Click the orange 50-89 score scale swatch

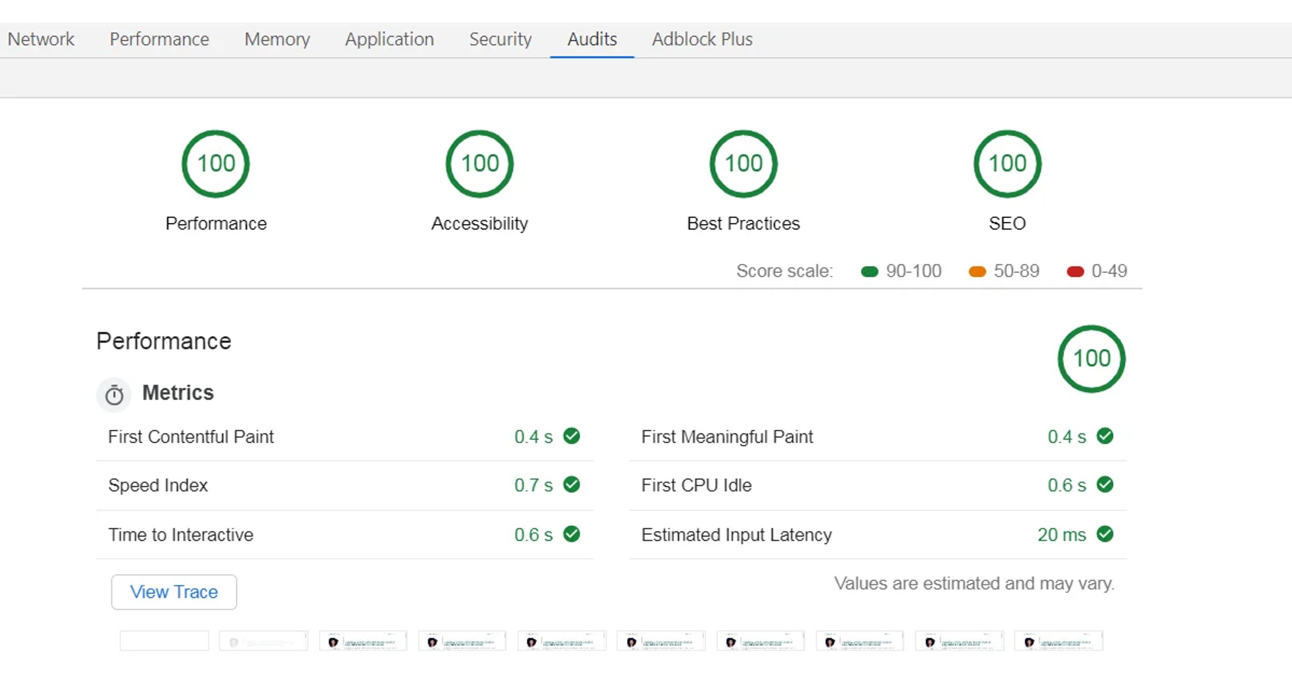[977, 272]
